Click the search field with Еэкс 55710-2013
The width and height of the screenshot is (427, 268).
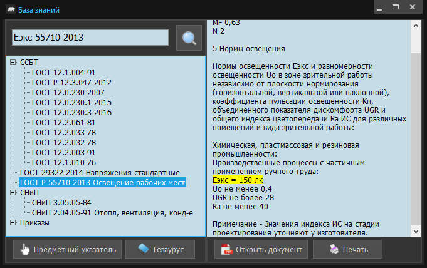coord(90,38)
